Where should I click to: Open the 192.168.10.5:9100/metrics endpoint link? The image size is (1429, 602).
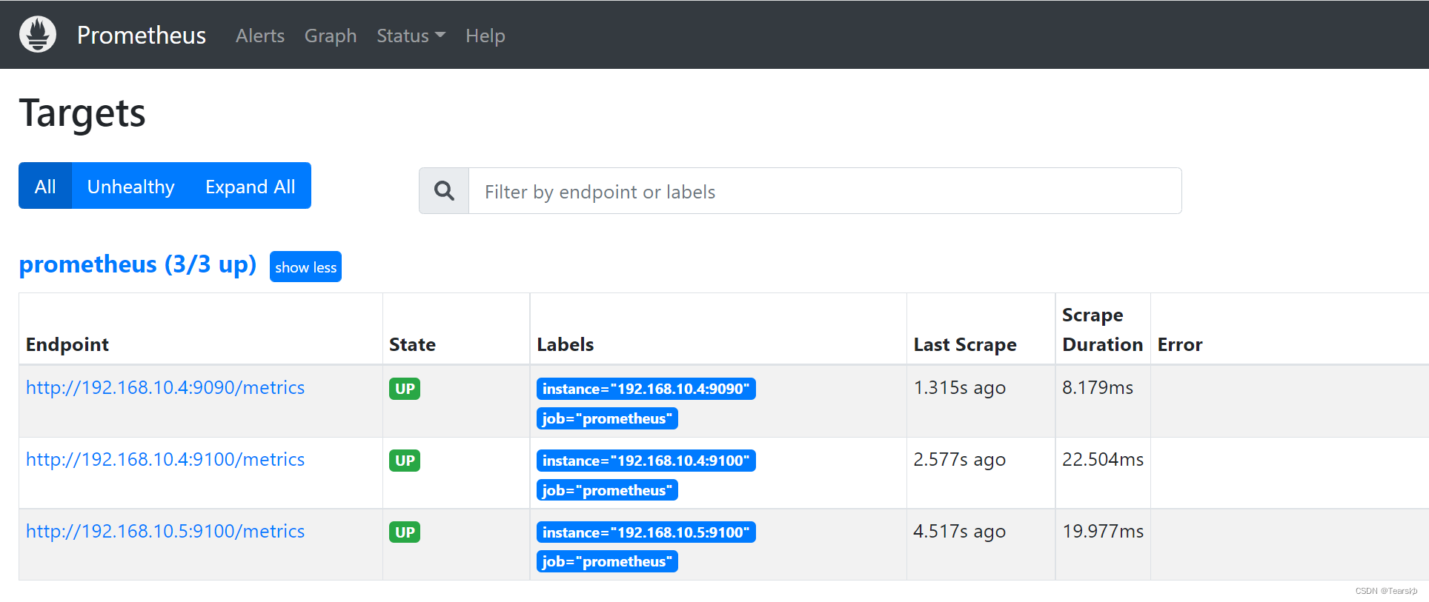click(x=165, y=531)
